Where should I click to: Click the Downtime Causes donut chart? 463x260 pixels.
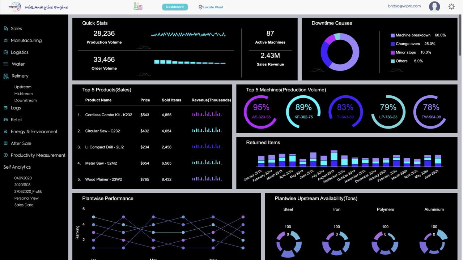point(340,52)
